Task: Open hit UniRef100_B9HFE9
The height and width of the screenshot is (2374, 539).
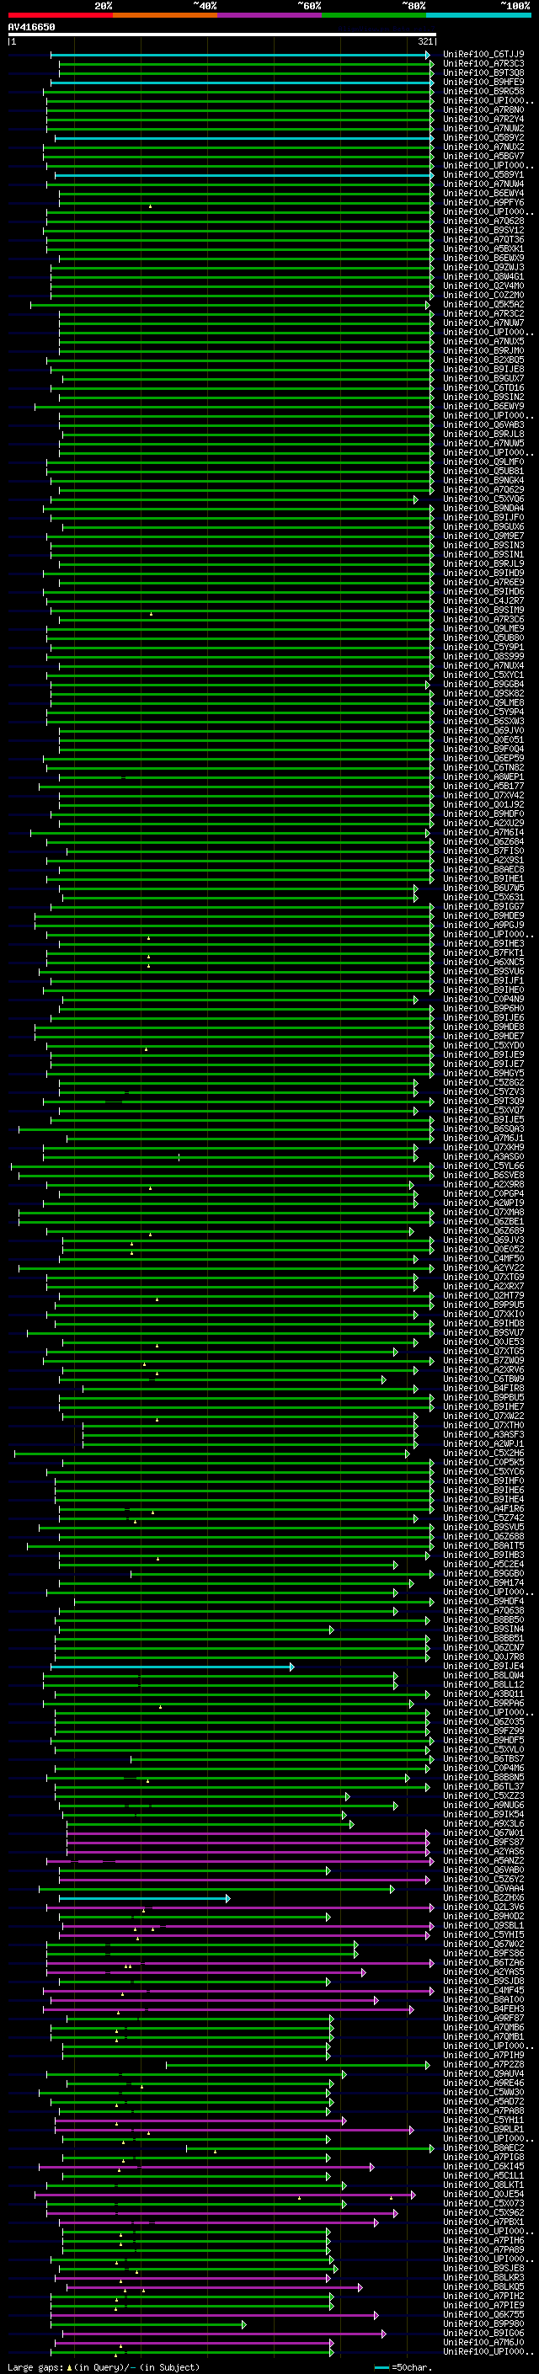Action: (483, 82)
